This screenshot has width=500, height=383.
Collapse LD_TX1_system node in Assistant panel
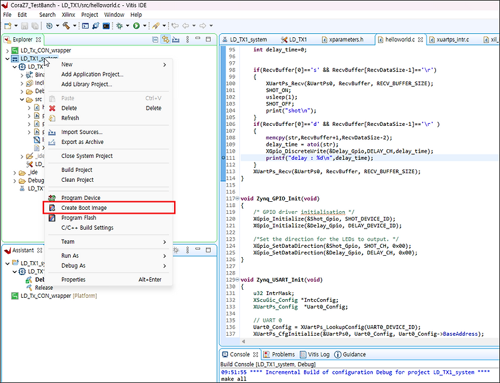(x=7, y=263)
